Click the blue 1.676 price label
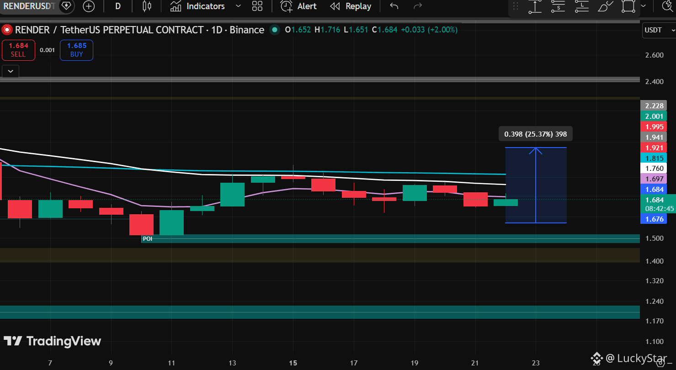676x370 pixels. [655, 219]
